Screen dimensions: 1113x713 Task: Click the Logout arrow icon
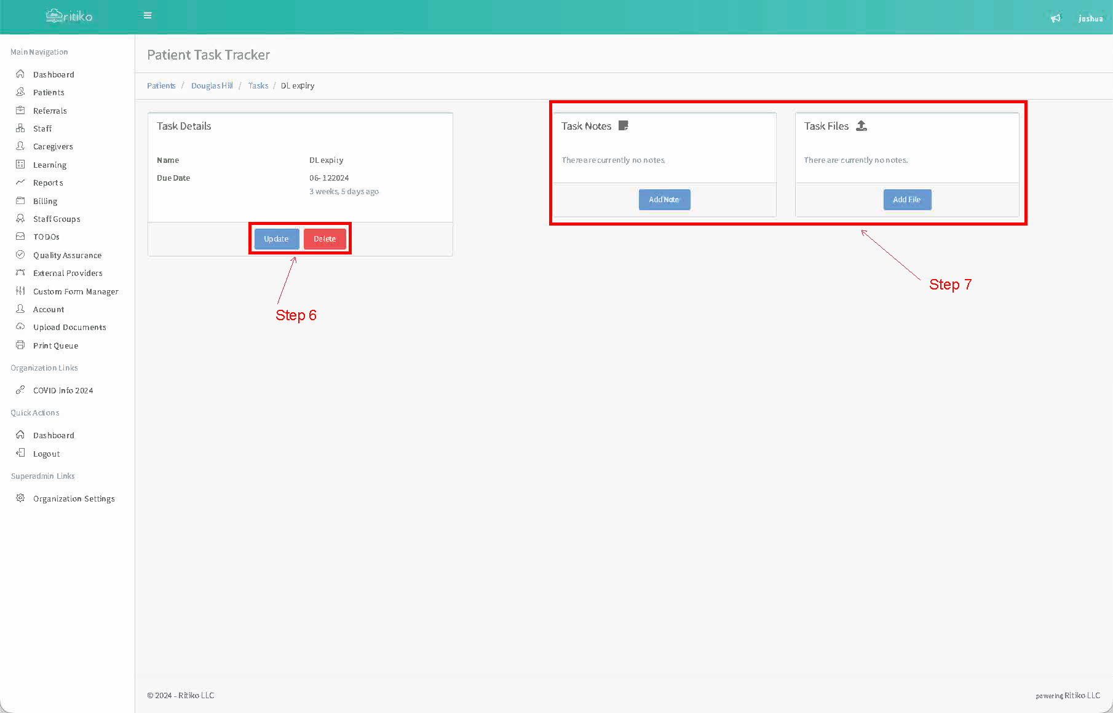(20, 453)
